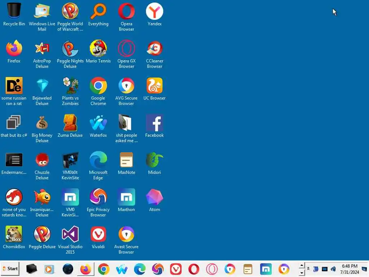The image size is (369, 277).
Task: Open Firefox from the taskbar
Action: tap(86, 269)
